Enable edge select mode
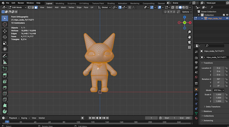This screenshot has width=229, height=127. 33,7
